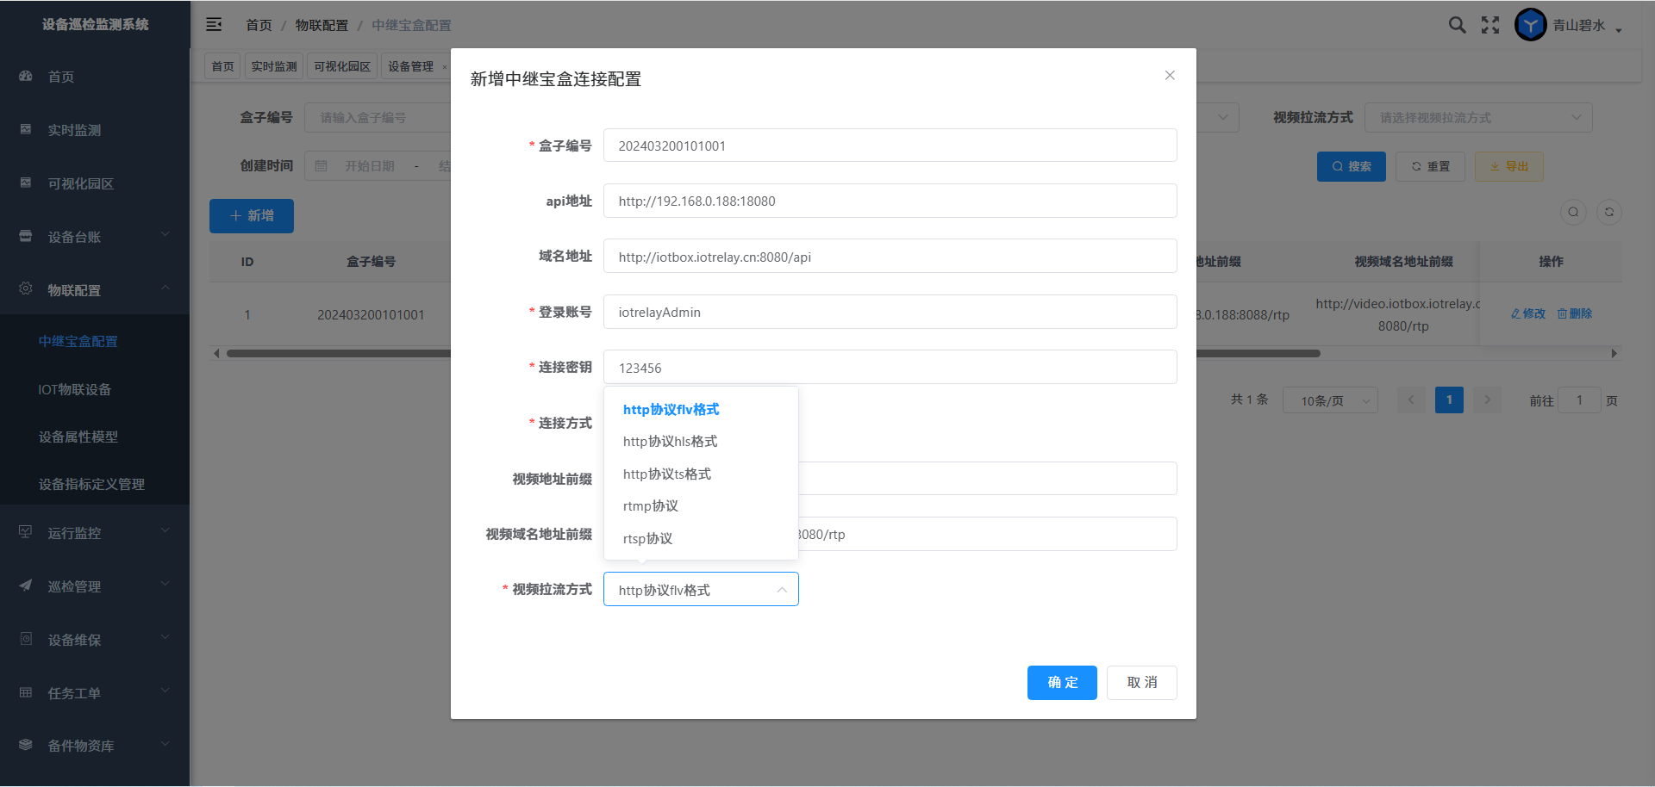Screen dimensions: 1655x787
Task: Click the round refresh icon above table
Action: pyautogui.click(x=1608, y=212)
